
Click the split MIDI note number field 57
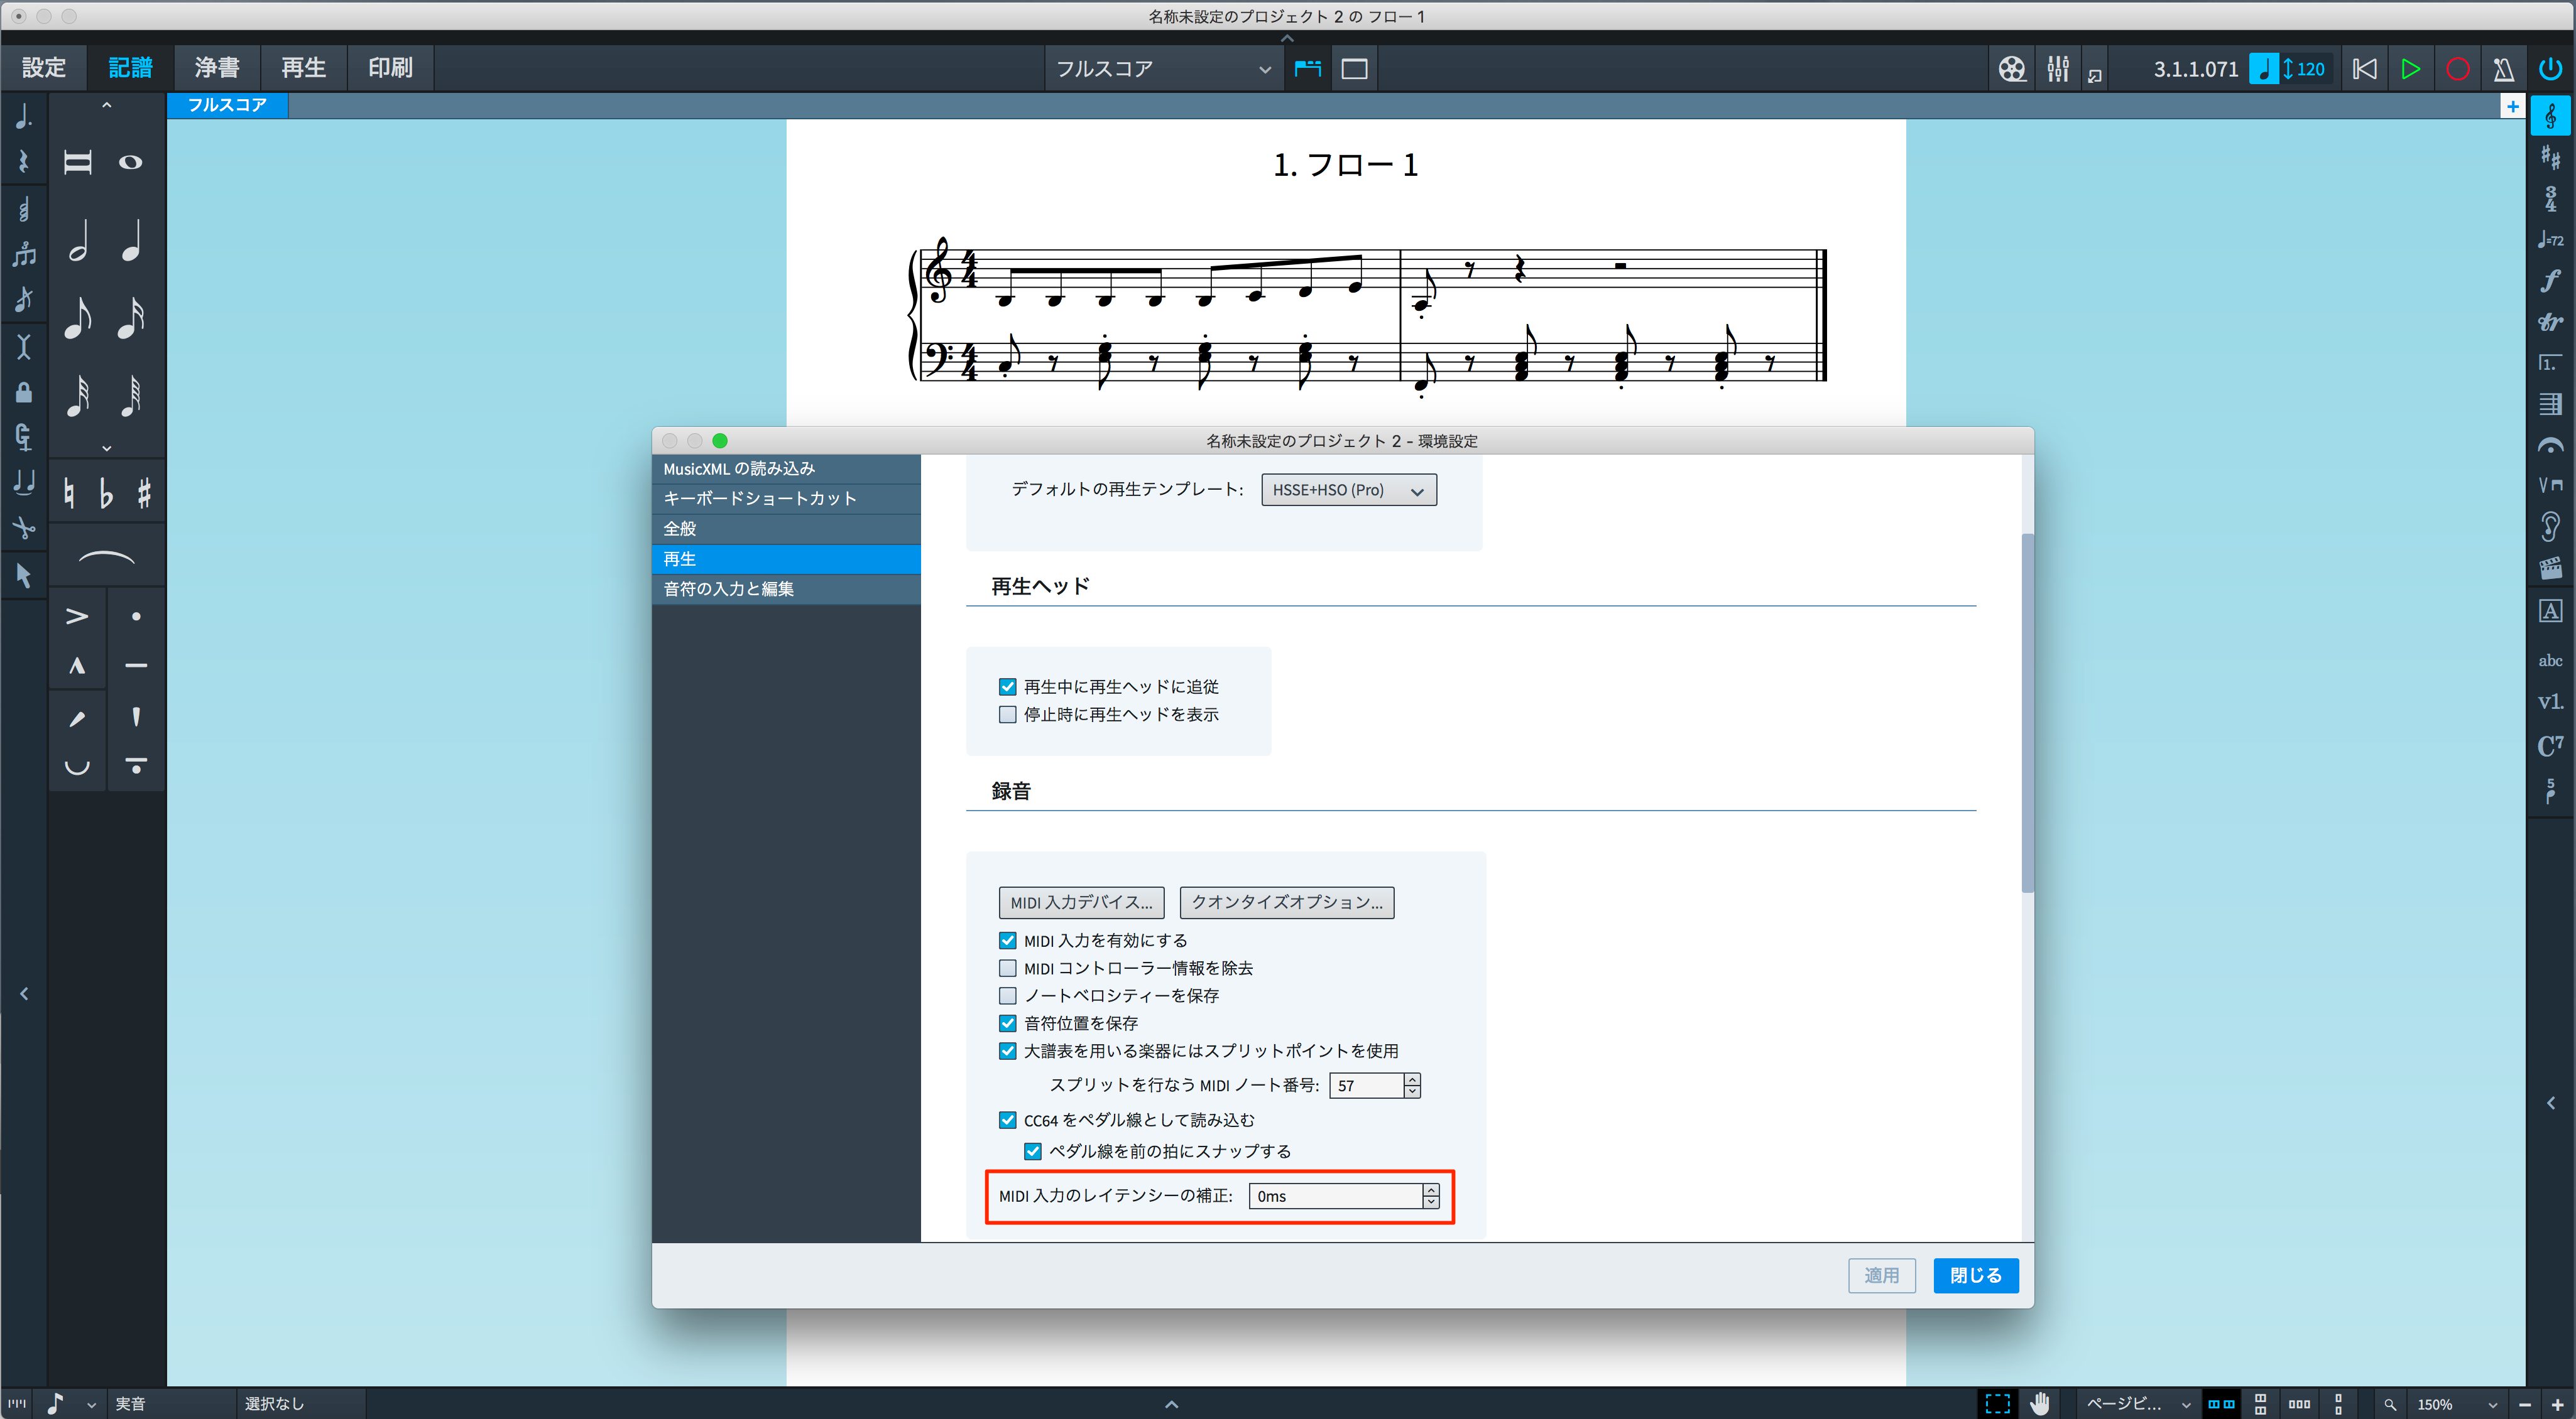(1366, 1085)
